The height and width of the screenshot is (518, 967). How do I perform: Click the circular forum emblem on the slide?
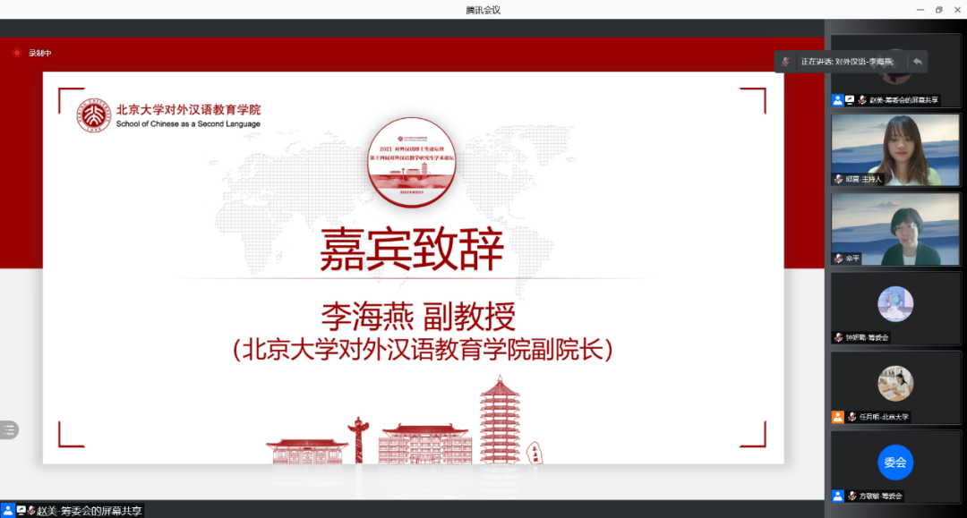click(411, 162)
